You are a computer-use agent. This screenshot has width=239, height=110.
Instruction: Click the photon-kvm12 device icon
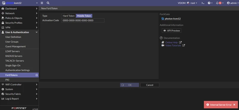(x=163, y=19)
